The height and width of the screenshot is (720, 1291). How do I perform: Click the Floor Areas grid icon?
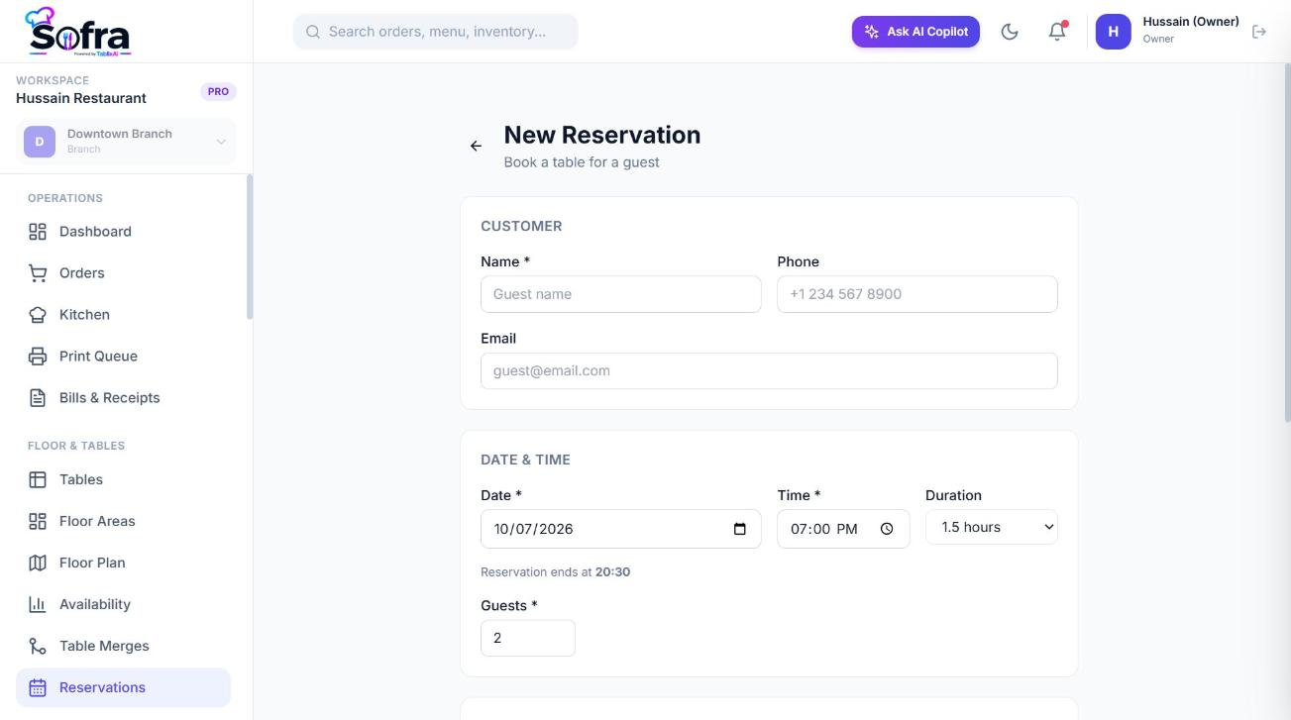tap(38, 521)
